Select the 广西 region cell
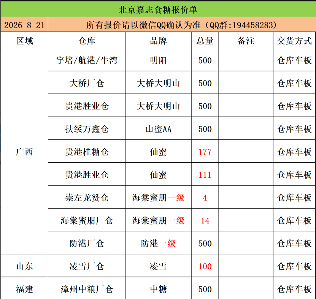316x299 pixels. (24, 152)
